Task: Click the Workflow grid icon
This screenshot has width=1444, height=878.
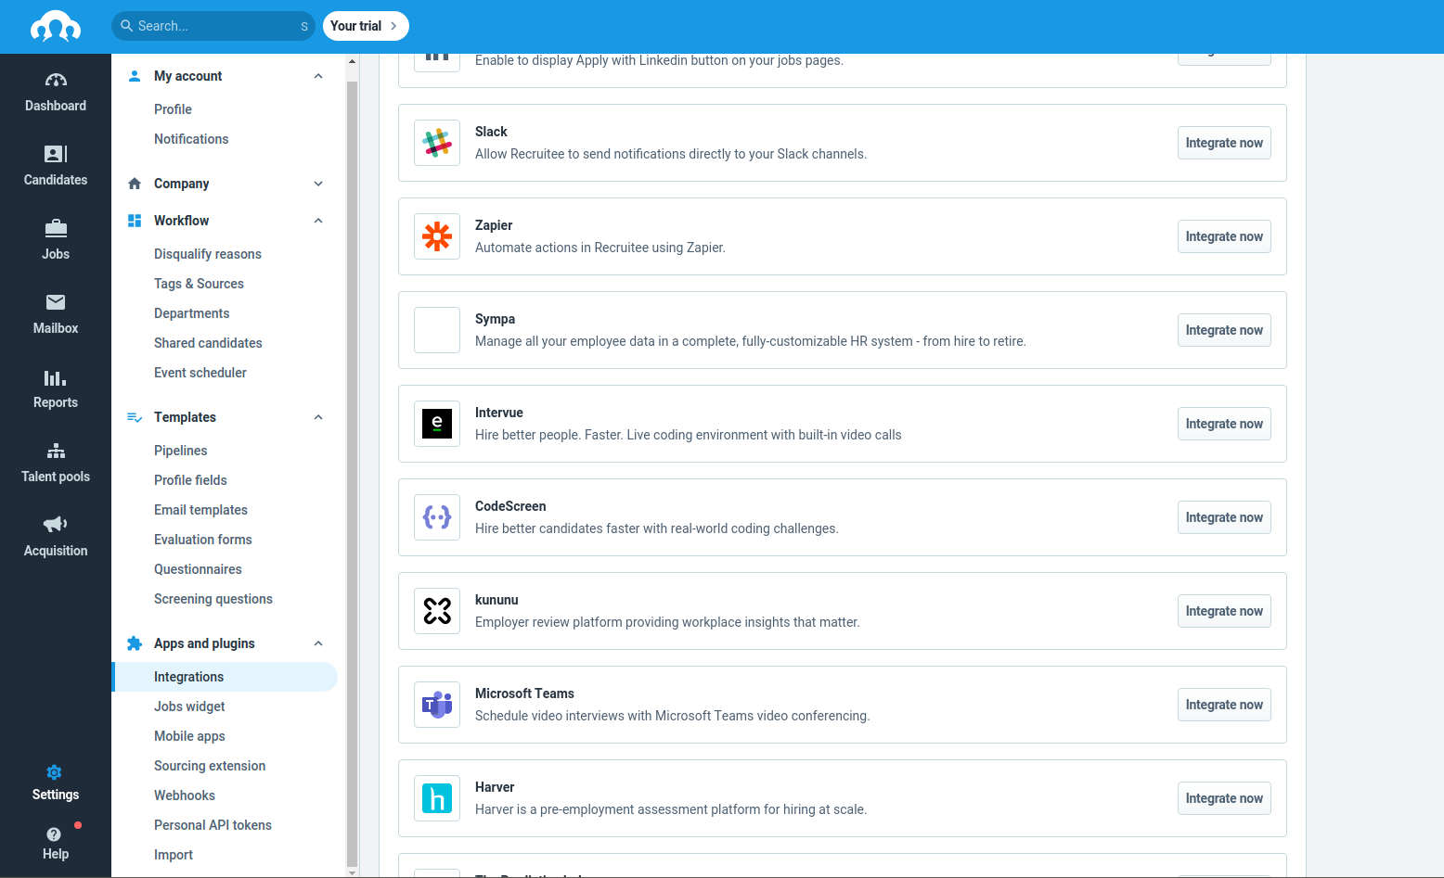Action: (x=135, y=221)
